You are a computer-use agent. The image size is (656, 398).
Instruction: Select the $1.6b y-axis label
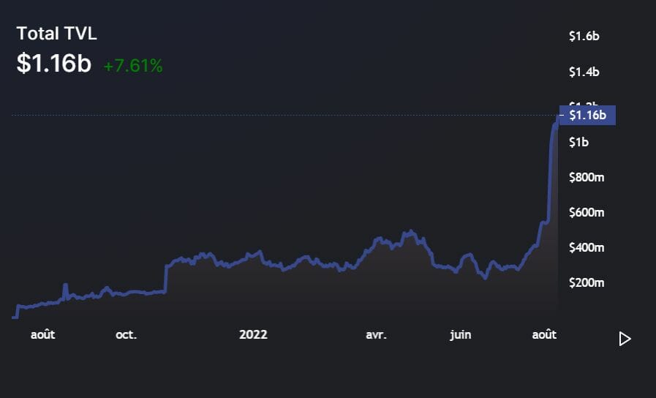coord(584,36)
